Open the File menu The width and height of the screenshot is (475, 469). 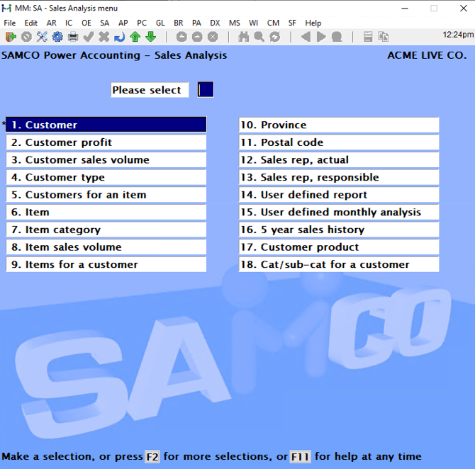(10, 23)
